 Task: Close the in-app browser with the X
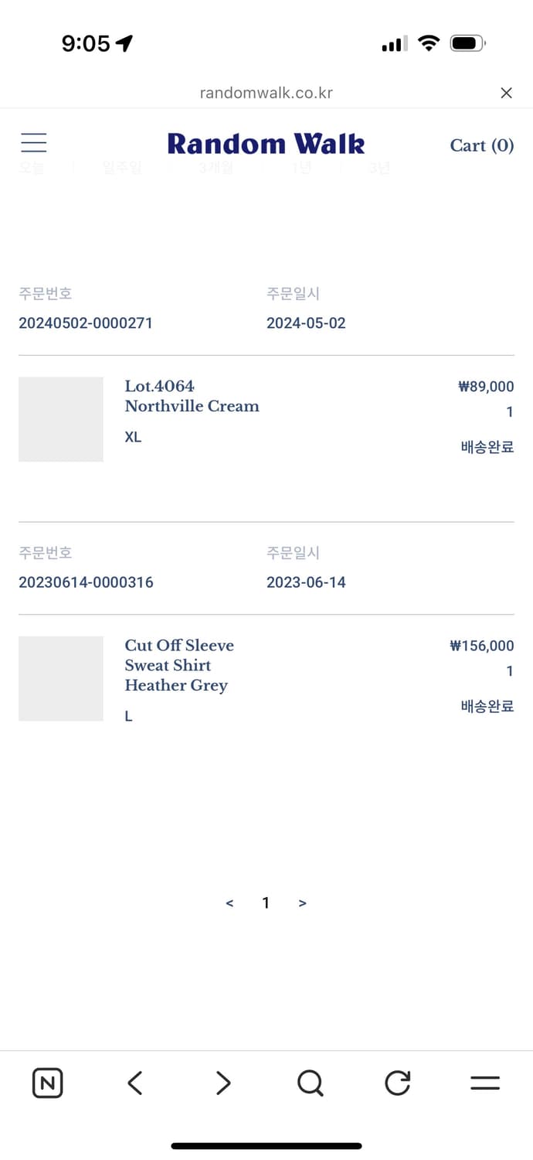coord(506,93)
